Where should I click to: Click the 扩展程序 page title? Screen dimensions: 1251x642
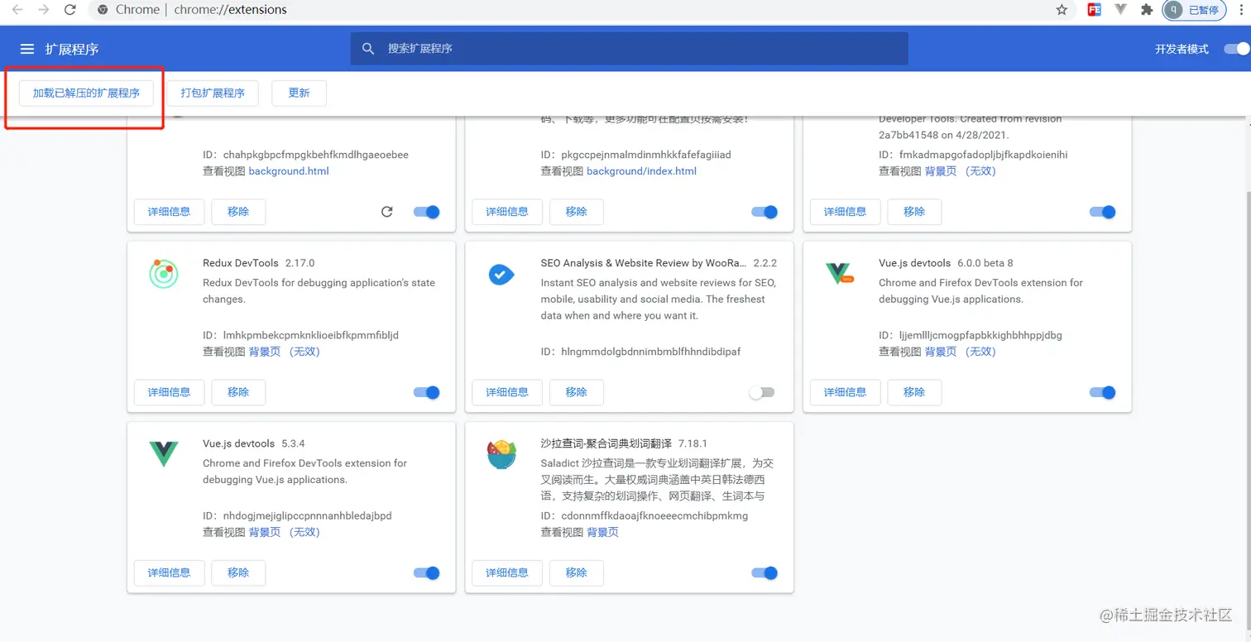[72, 50]
